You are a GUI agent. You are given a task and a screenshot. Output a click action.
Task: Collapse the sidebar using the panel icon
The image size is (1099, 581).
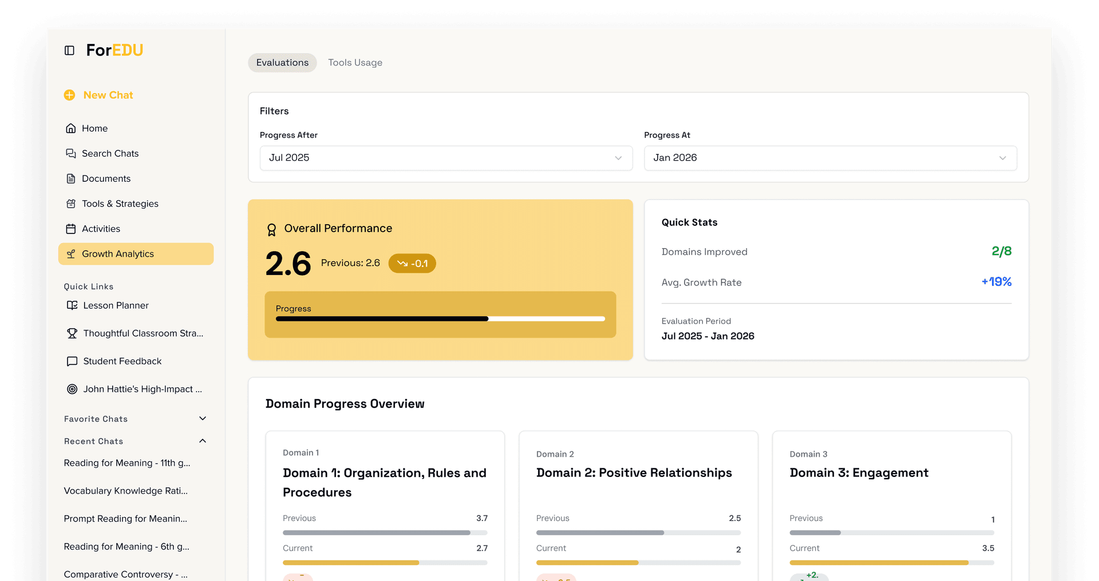click(69, 50)
